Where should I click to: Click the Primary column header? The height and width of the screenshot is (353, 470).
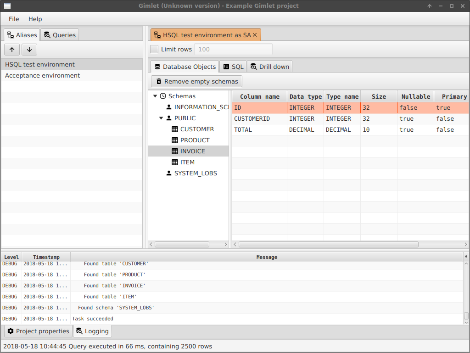452,96
